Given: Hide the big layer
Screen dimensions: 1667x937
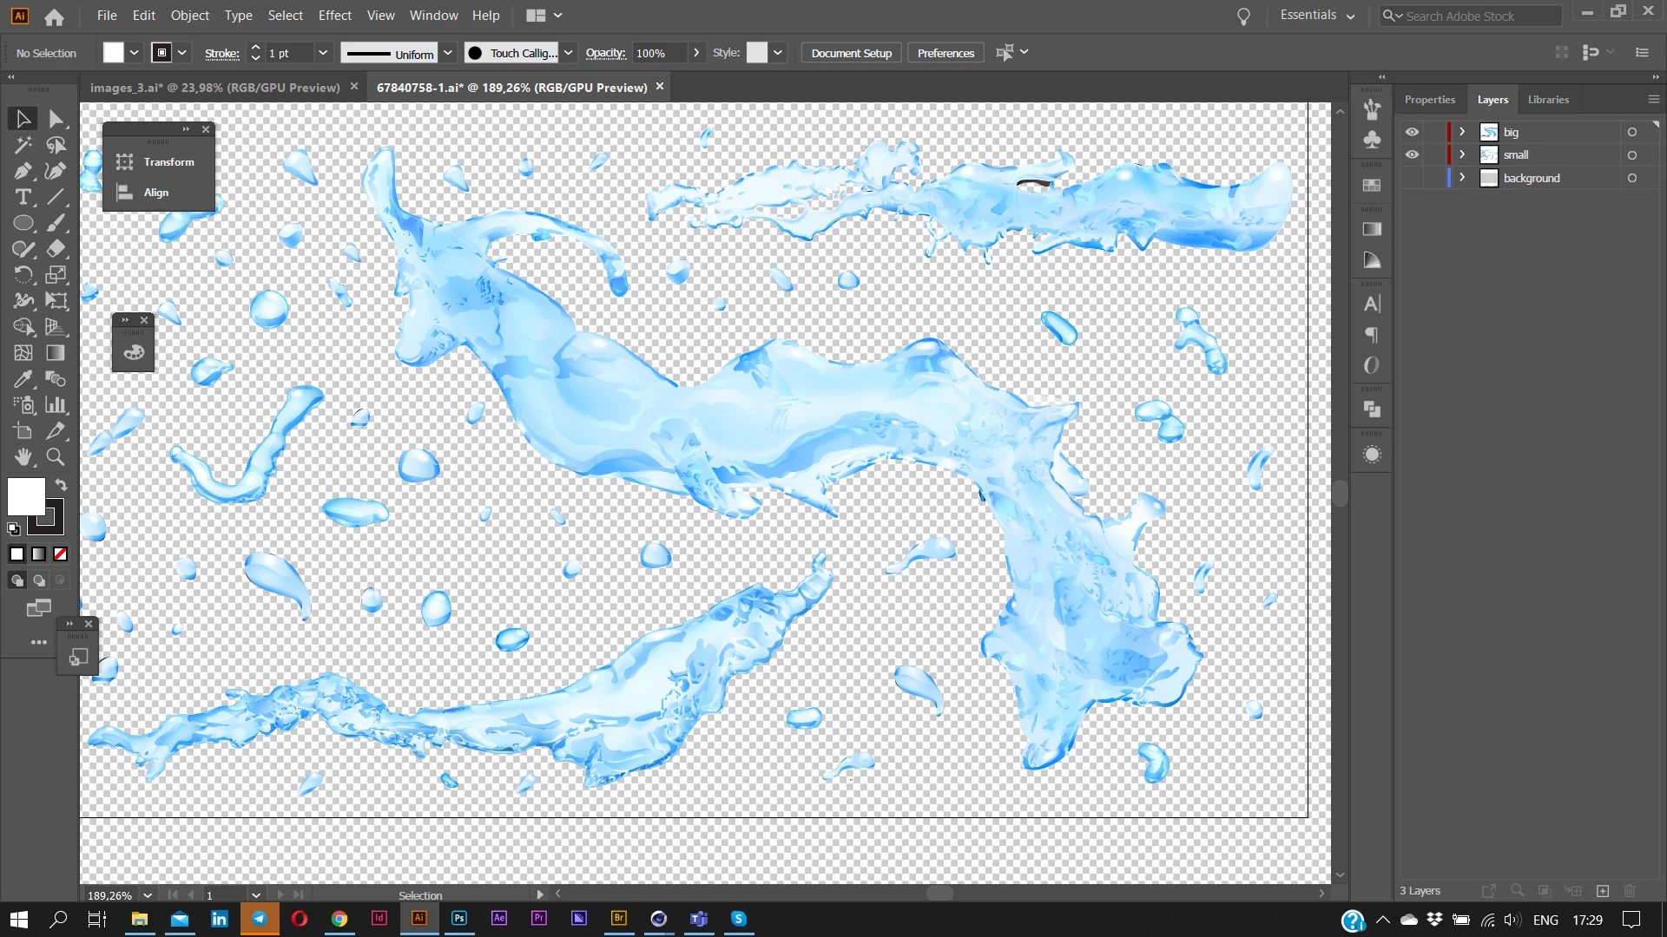Looking at the screenshot, I should [x=1413, y=132].
